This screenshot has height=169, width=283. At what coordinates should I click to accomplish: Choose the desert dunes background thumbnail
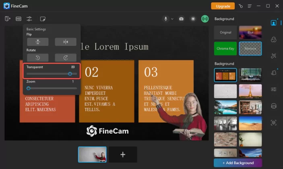(250, 124)
